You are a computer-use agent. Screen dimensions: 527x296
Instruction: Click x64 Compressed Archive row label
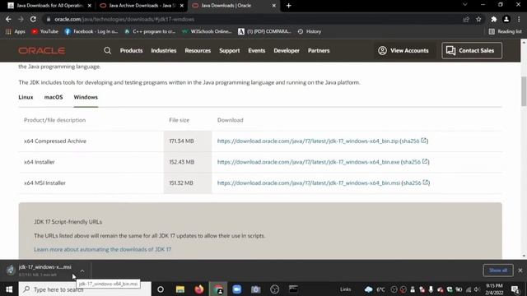click(x=55, y=141)
